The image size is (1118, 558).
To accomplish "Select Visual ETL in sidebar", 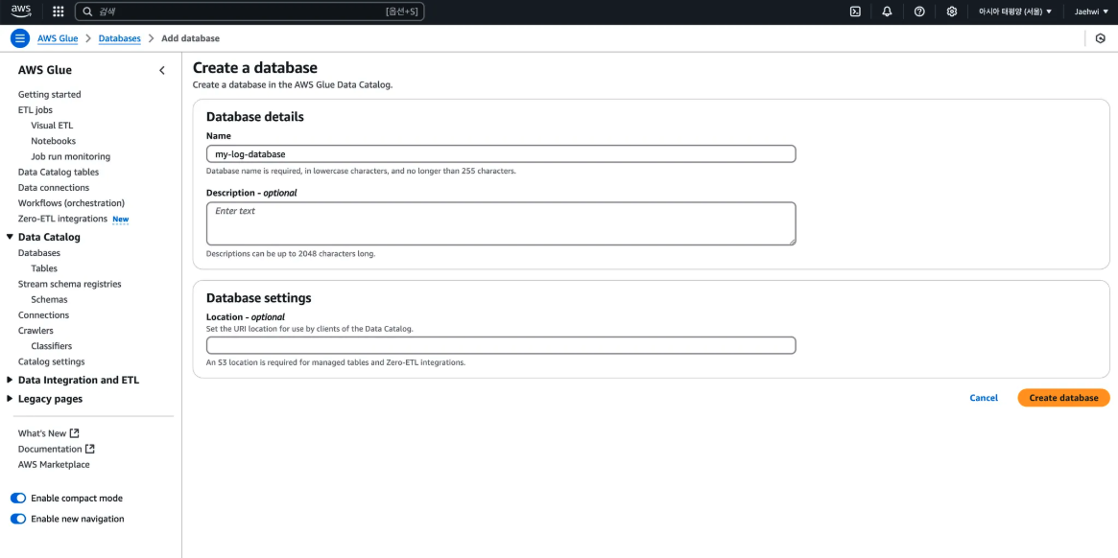I will [x=52, y=126].
